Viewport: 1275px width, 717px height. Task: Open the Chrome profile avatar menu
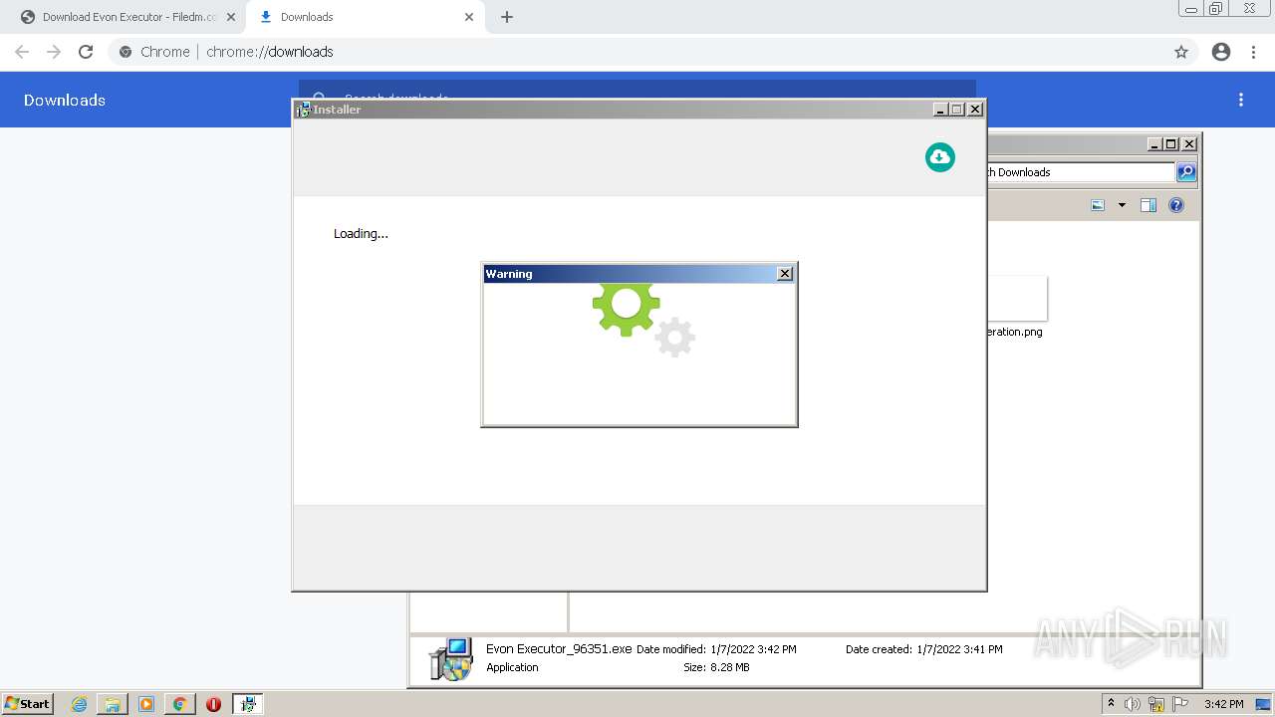1221,52
